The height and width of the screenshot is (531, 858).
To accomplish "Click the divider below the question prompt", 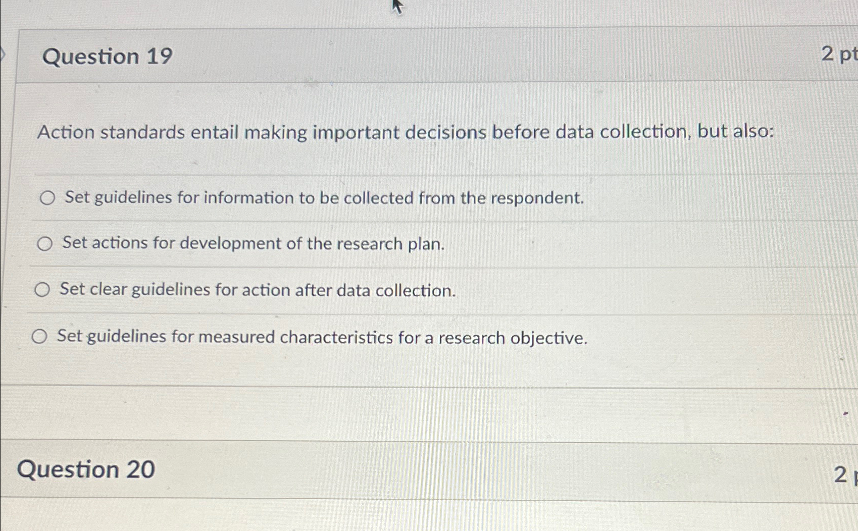I will 404,175.
